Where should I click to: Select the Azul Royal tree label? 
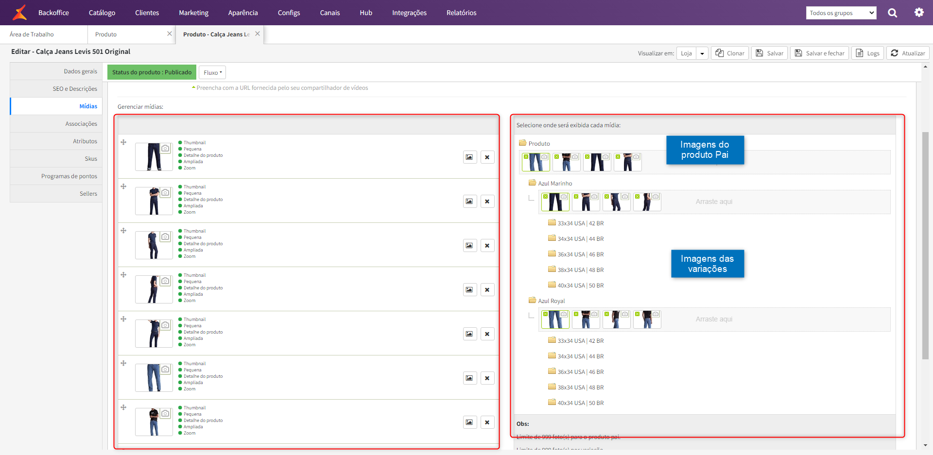point(552,301)
